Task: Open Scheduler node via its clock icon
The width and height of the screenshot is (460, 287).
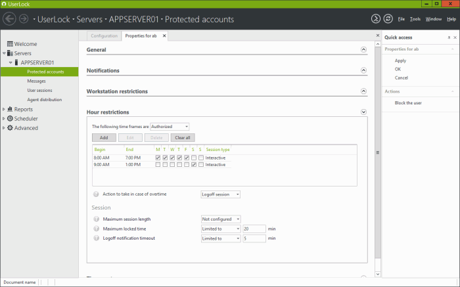Action: pyautogui.click(x=10, y=119)
